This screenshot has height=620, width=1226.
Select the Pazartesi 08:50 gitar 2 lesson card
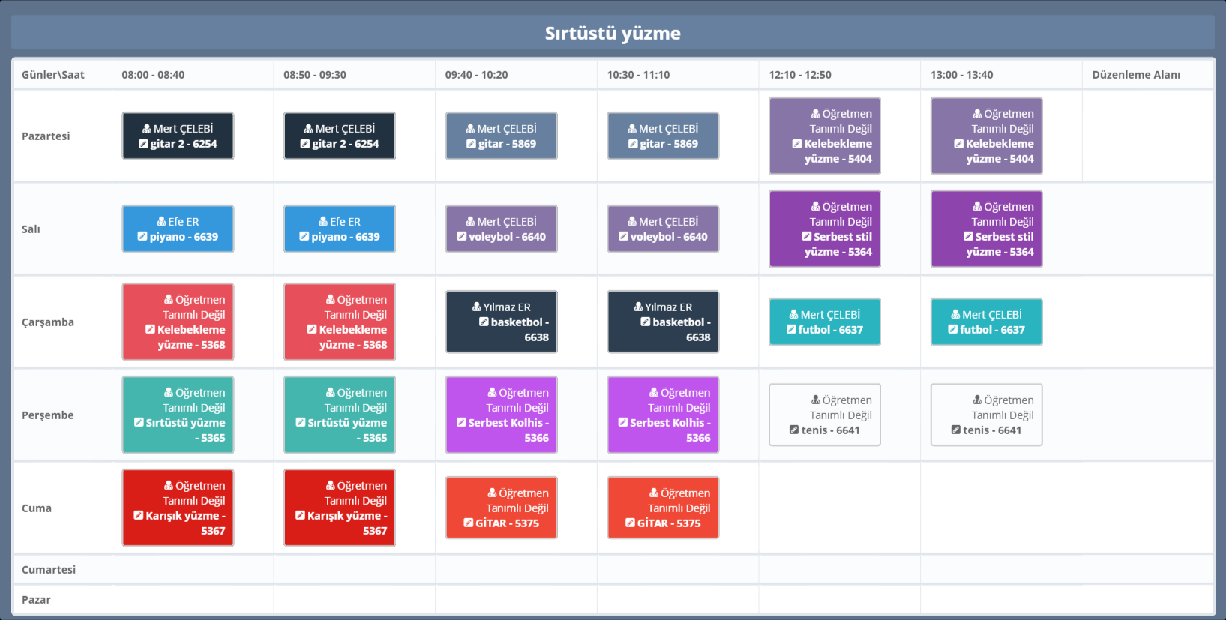(x=339, y=136)
